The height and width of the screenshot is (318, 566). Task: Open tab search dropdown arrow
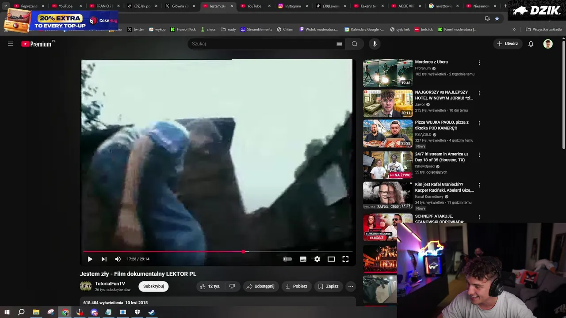point(6,6)
